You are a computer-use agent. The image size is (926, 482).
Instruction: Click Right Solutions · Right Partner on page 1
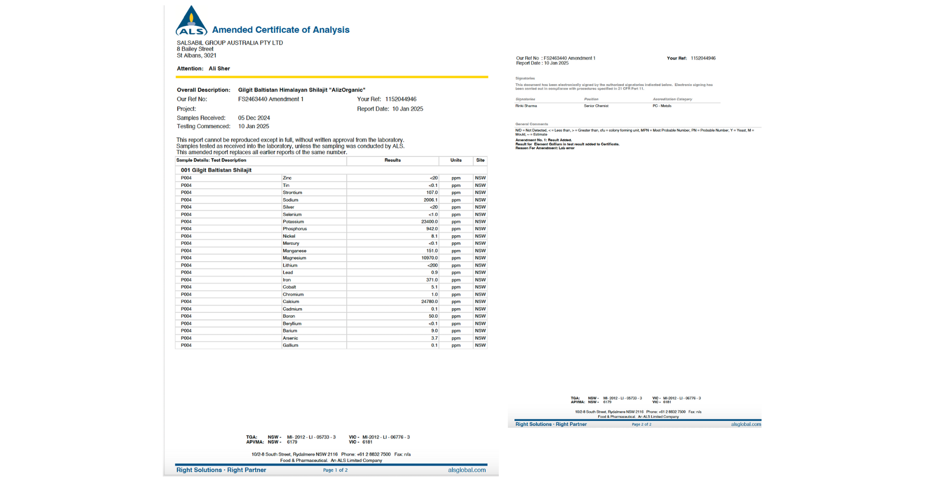pyautogui.click(x=221, y=470)
